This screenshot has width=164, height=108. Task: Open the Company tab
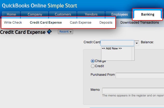coord(35,14)
